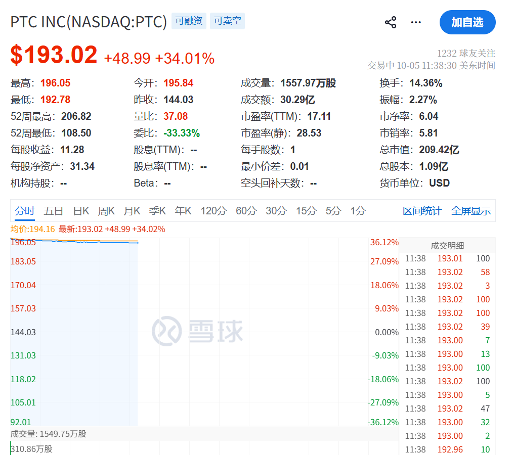Image resolution: width=513 pixels, height=455 pixels.
Task: Open the 季K chart tab
Action: click(x=157, y=211)
